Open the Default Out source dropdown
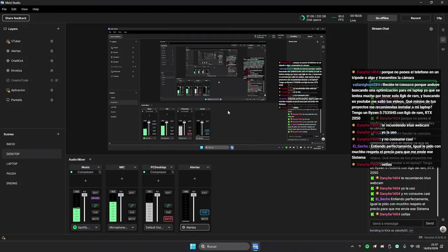 click(158, 227)
